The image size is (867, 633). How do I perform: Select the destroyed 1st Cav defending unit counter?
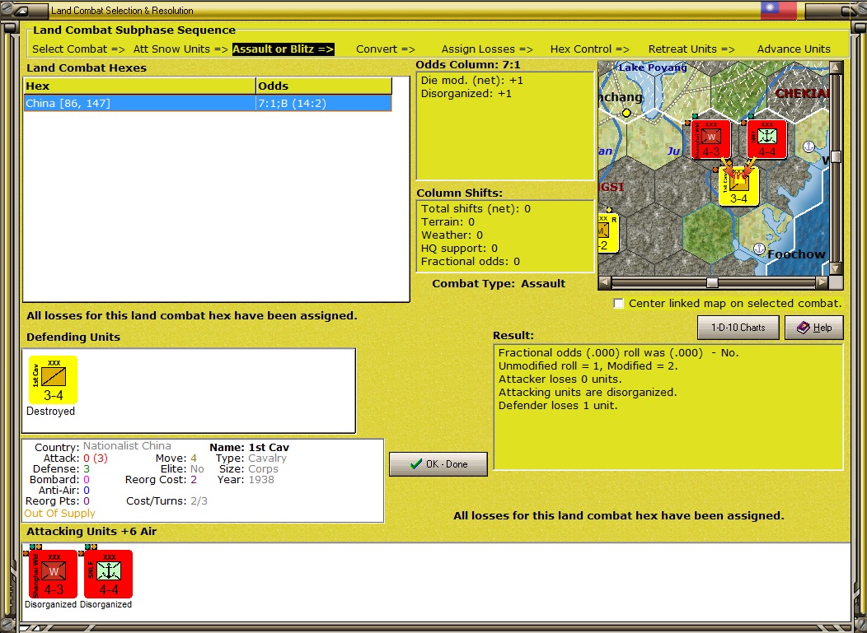pyautogui.click(x=53, y=380)
